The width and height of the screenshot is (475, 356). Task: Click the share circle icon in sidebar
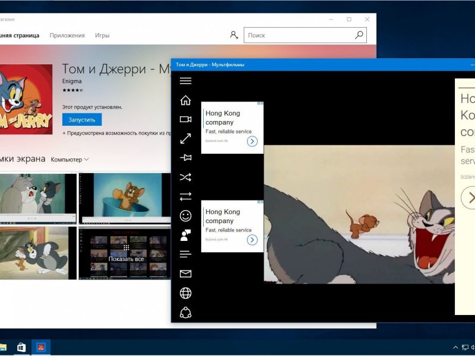click(x=185, y=313)
